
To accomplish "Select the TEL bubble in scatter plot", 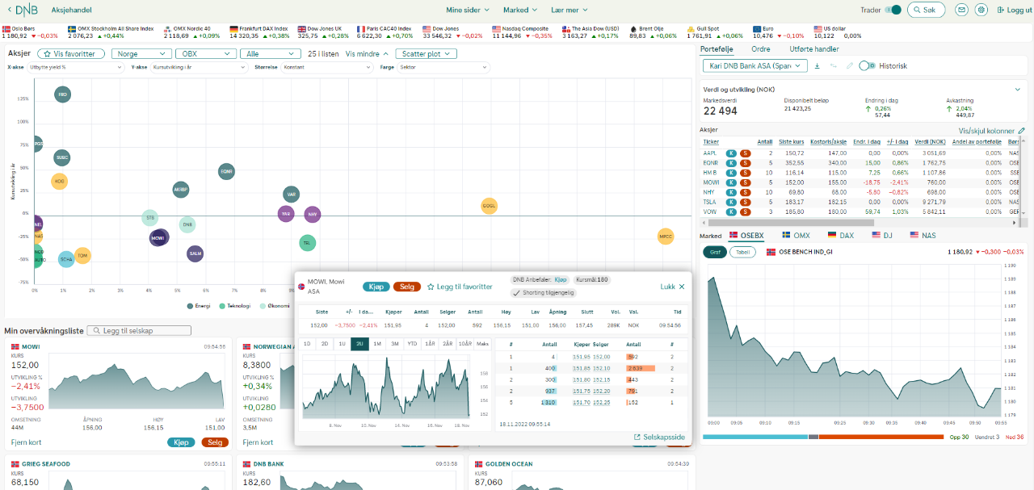I will click(307, 242).
